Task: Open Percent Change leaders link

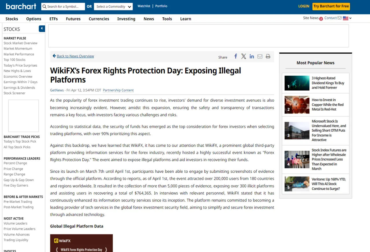Action: tap(15, 163)
